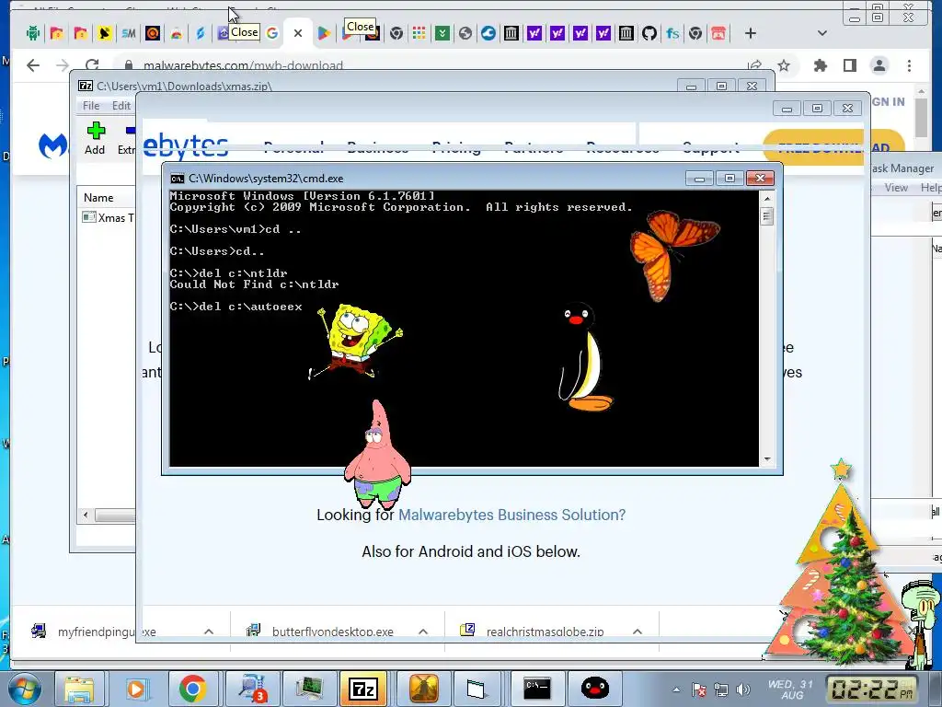Bookmark this page with the star icon
Image resolution: width=942 pixels, height=707 pixels.
pyautogui.click(x=784, y=65)
